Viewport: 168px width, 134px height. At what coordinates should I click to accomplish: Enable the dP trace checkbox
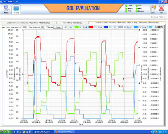coord(110,27)
